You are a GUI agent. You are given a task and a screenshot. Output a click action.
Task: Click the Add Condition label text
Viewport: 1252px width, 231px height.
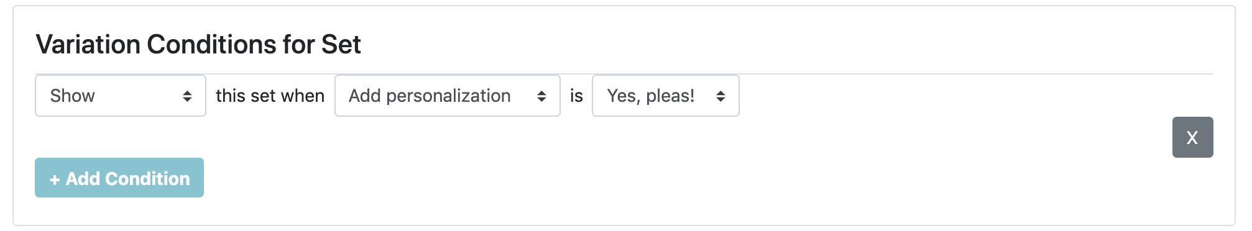[128, 179]
